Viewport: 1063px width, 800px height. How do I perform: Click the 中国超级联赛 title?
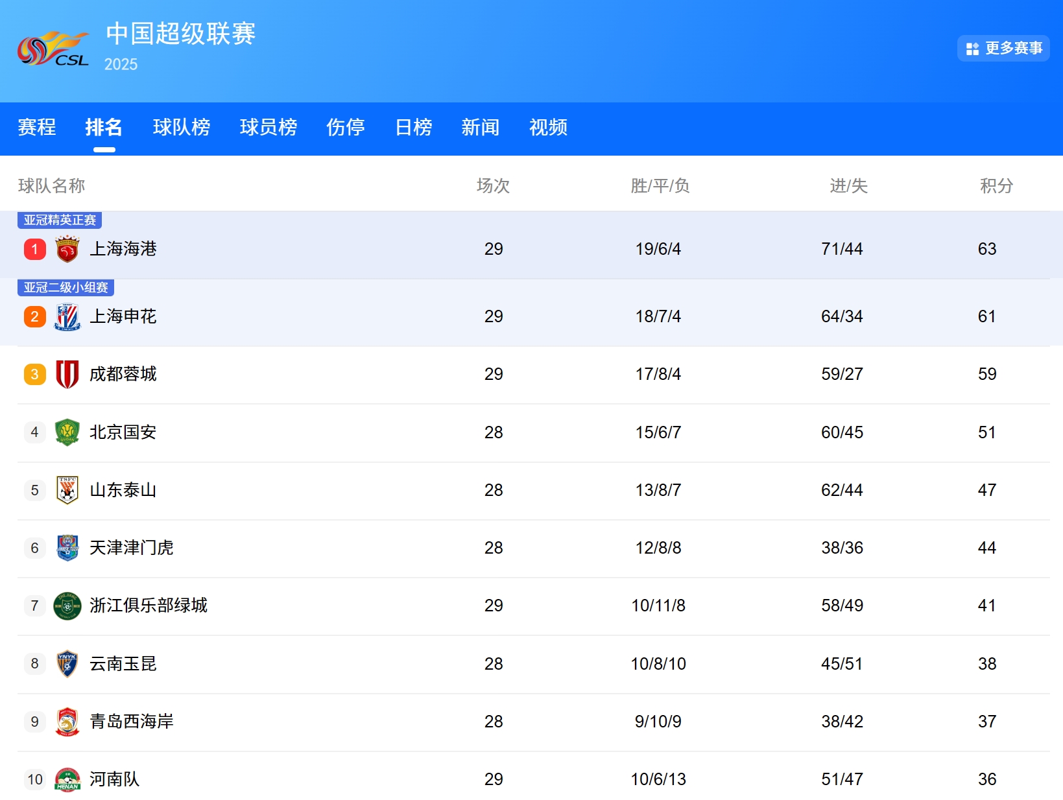click(x=181, y=34)
